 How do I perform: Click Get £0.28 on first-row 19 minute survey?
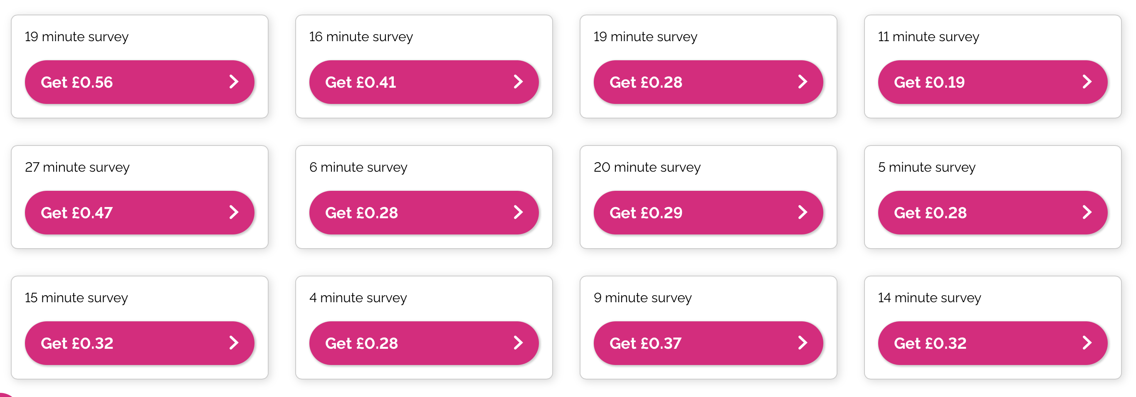[708, 82]
